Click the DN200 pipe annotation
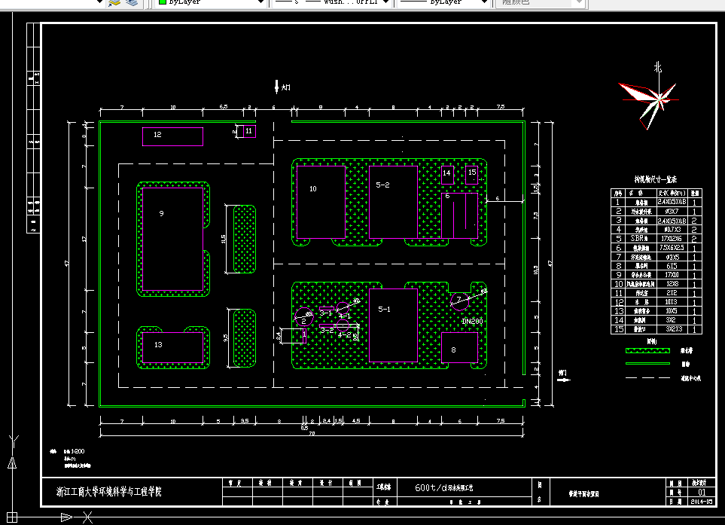The image size is (725, 525). click(472, 322)
